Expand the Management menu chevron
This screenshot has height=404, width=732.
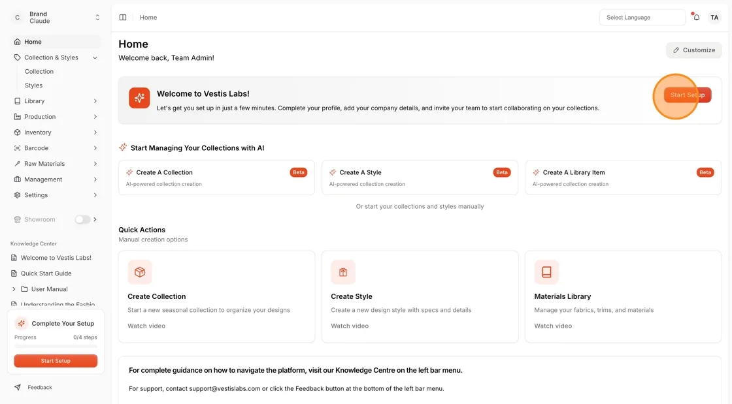tap(95, 179)
